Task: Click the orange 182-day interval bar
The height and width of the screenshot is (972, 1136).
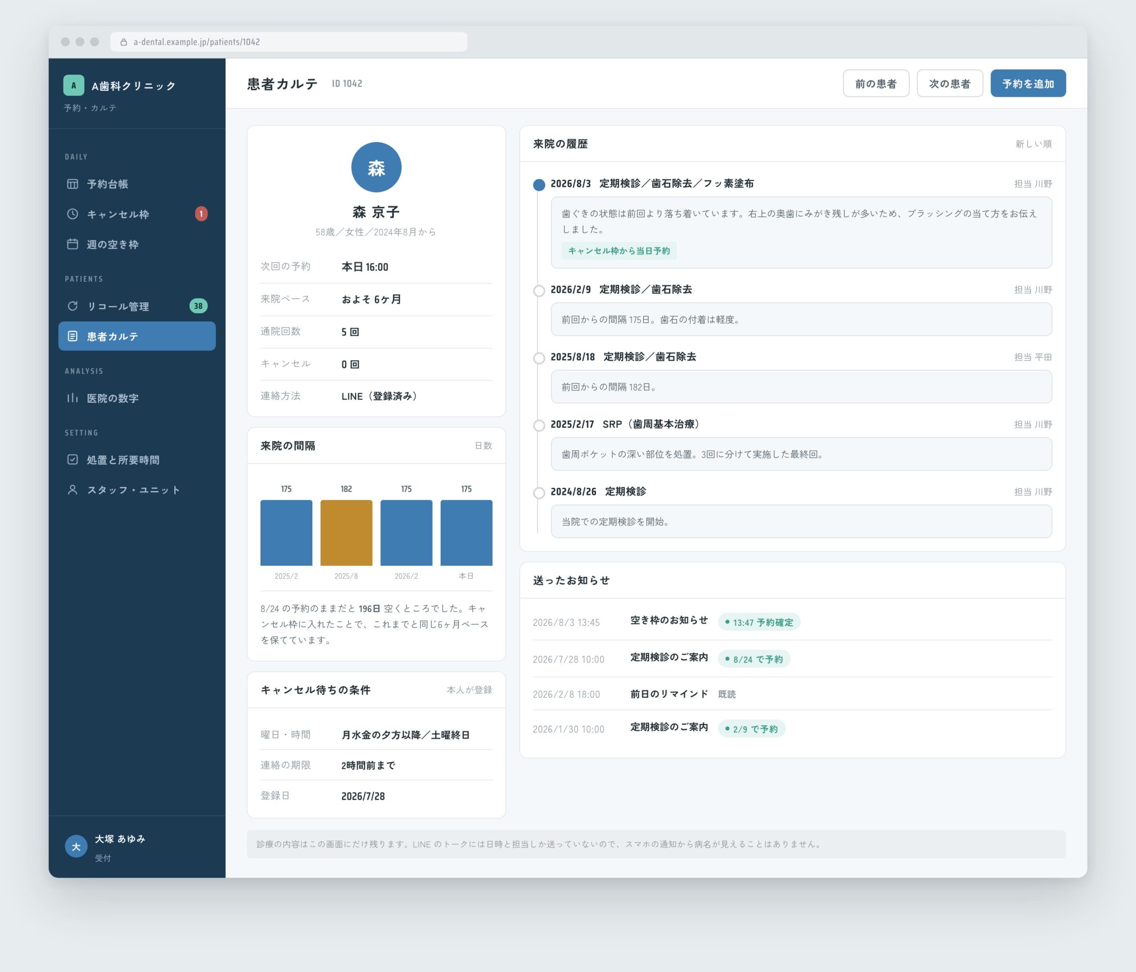Action: (346, 532)
